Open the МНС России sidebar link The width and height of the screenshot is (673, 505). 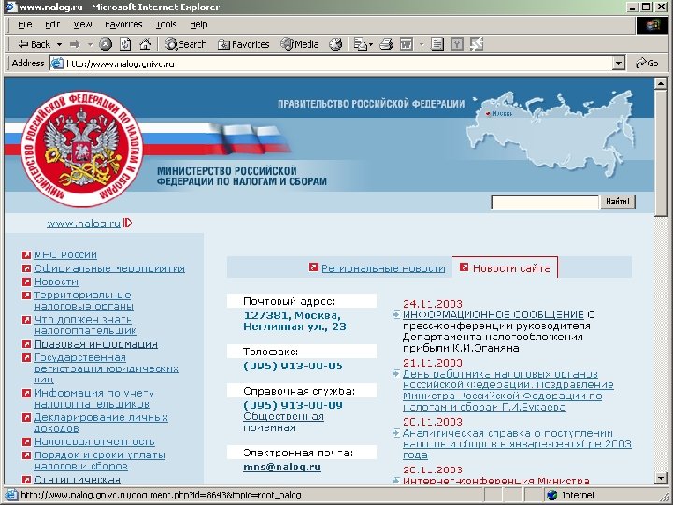tap(65, 255)
